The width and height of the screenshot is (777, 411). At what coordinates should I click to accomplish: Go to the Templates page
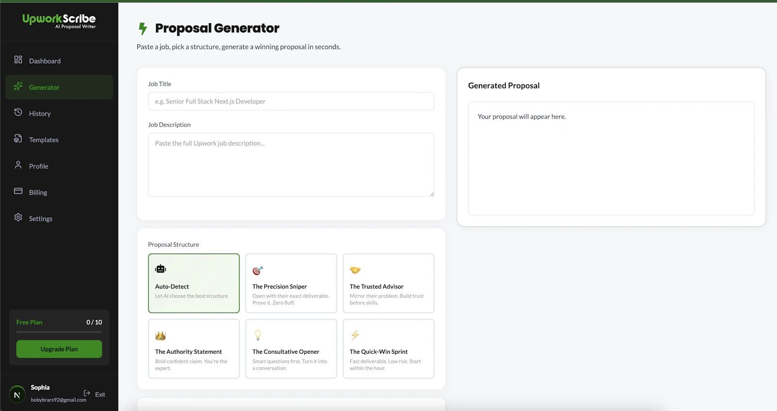59,140
